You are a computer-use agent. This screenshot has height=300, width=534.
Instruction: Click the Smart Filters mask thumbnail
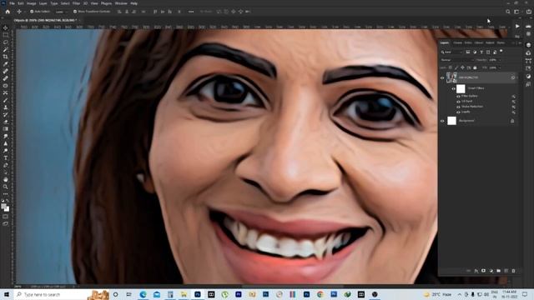[x=461, y=89]
